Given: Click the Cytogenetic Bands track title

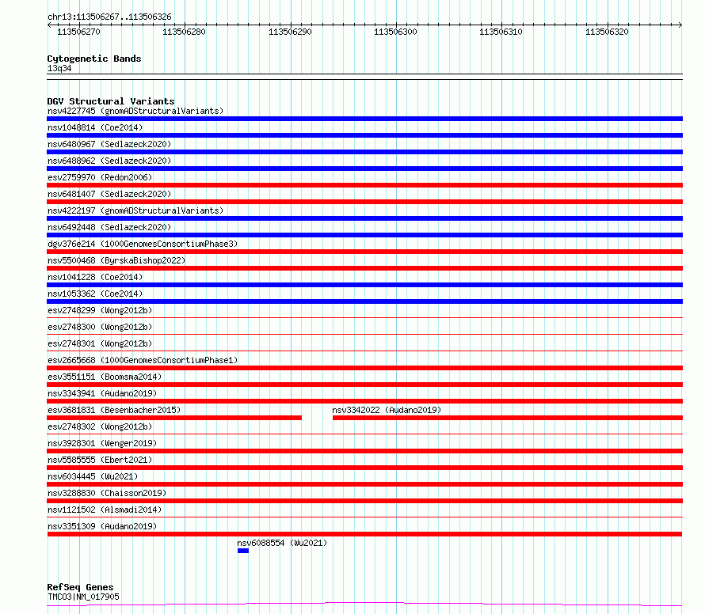Looking at the screenshot, I should [x=94, y=59].
